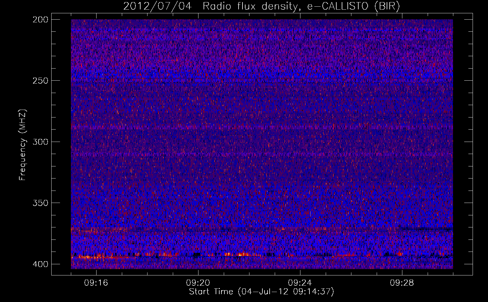Image resolution: width=488 pixels, height=302 pixels.
Task: Click the 09:24 time tick label
Action: 300,283
